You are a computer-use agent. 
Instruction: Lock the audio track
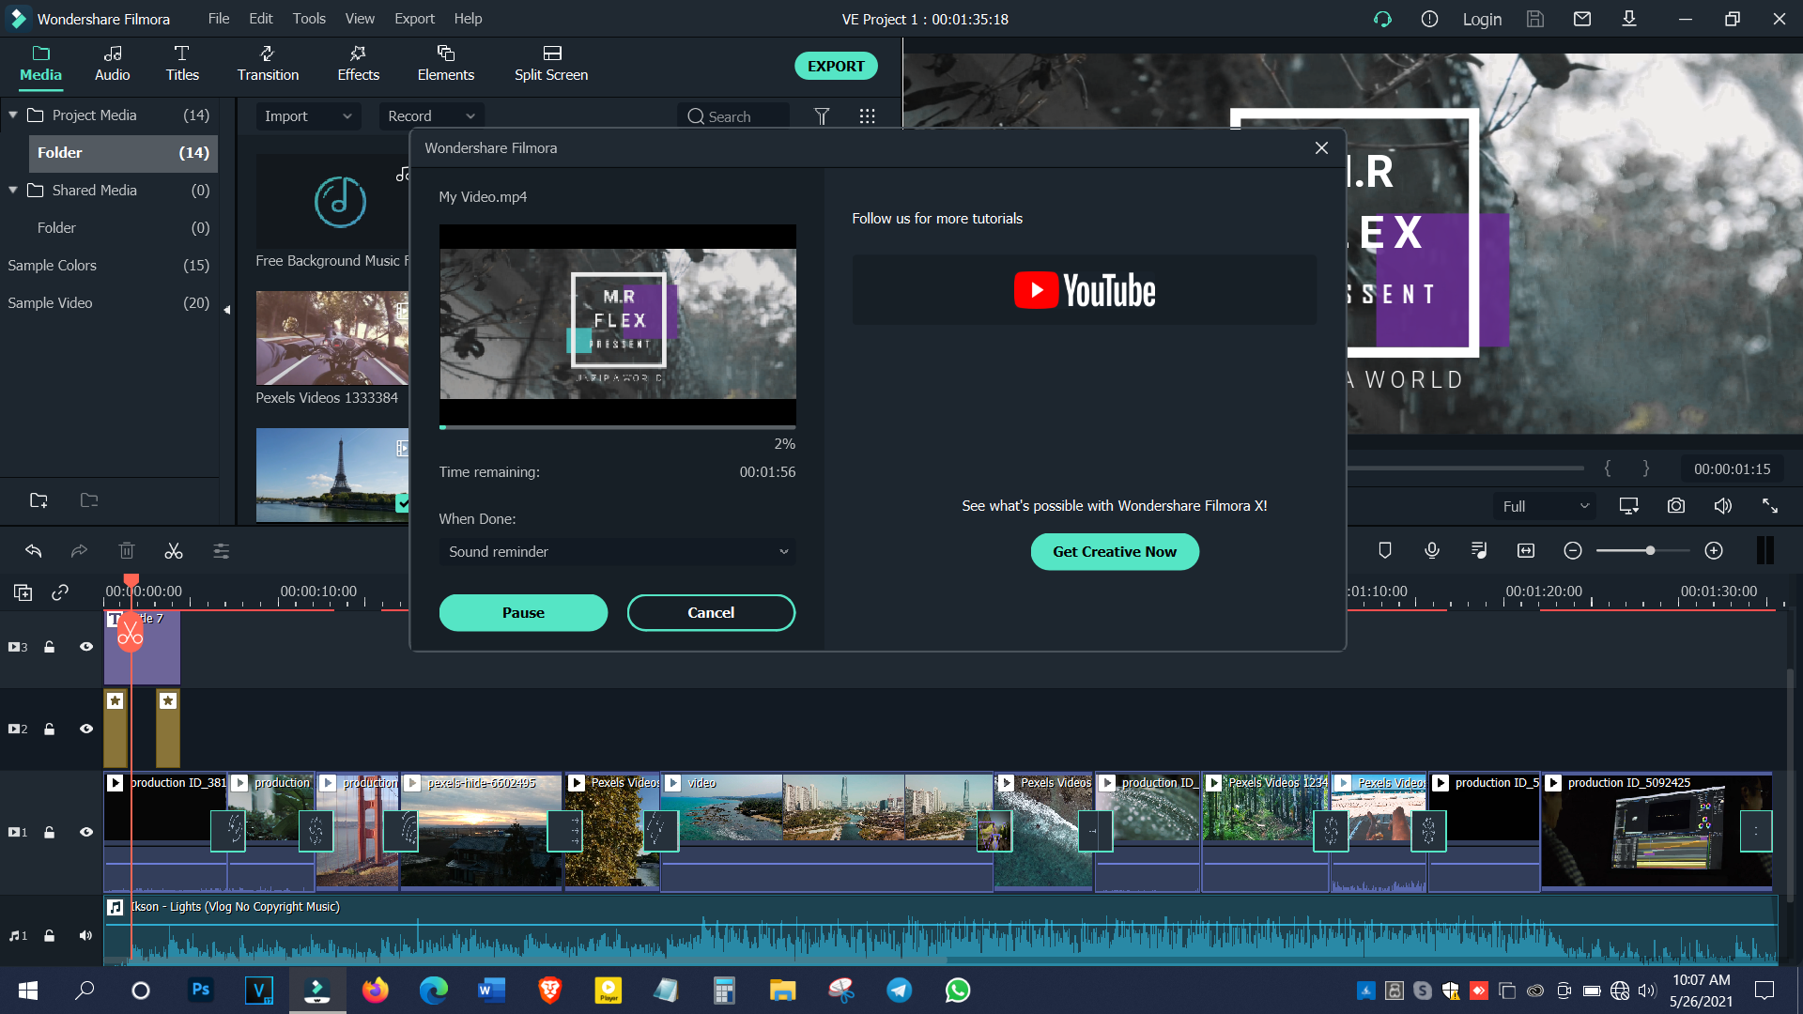click(x=49, y=935)
